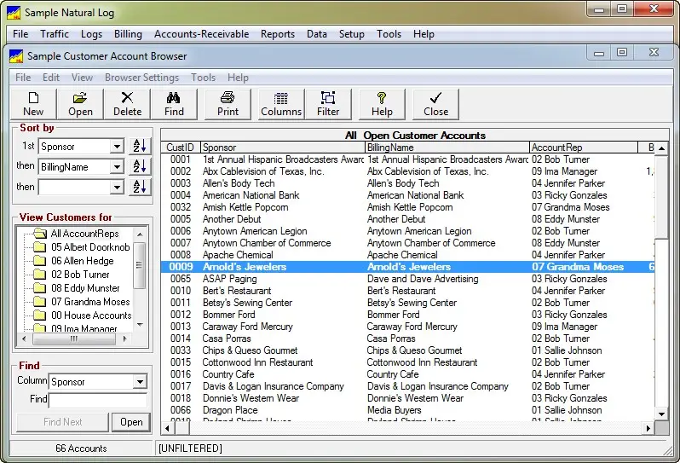Click the BillingName column header
The height and width of the screenshot is (463, 680).
447,148
